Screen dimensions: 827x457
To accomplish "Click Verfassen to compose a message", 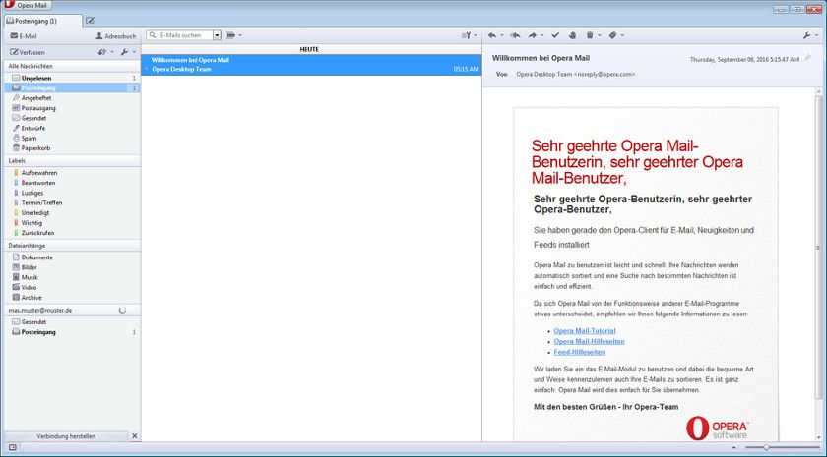I will click(x=28, y=52).
